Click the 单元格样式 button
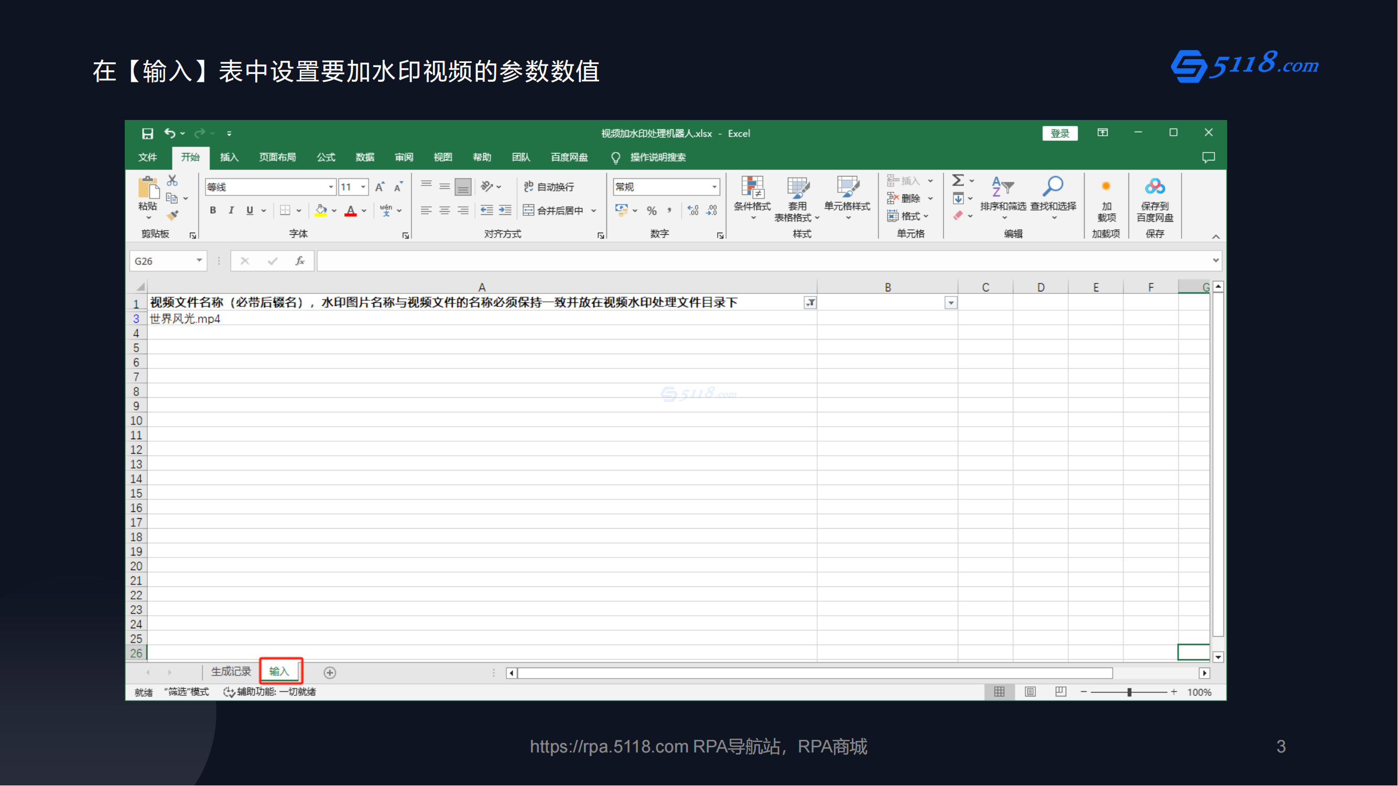 (847, 198)
